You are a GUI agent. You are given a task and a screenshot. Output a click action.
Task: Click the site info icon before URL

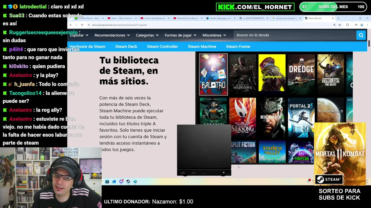[89, 25]
